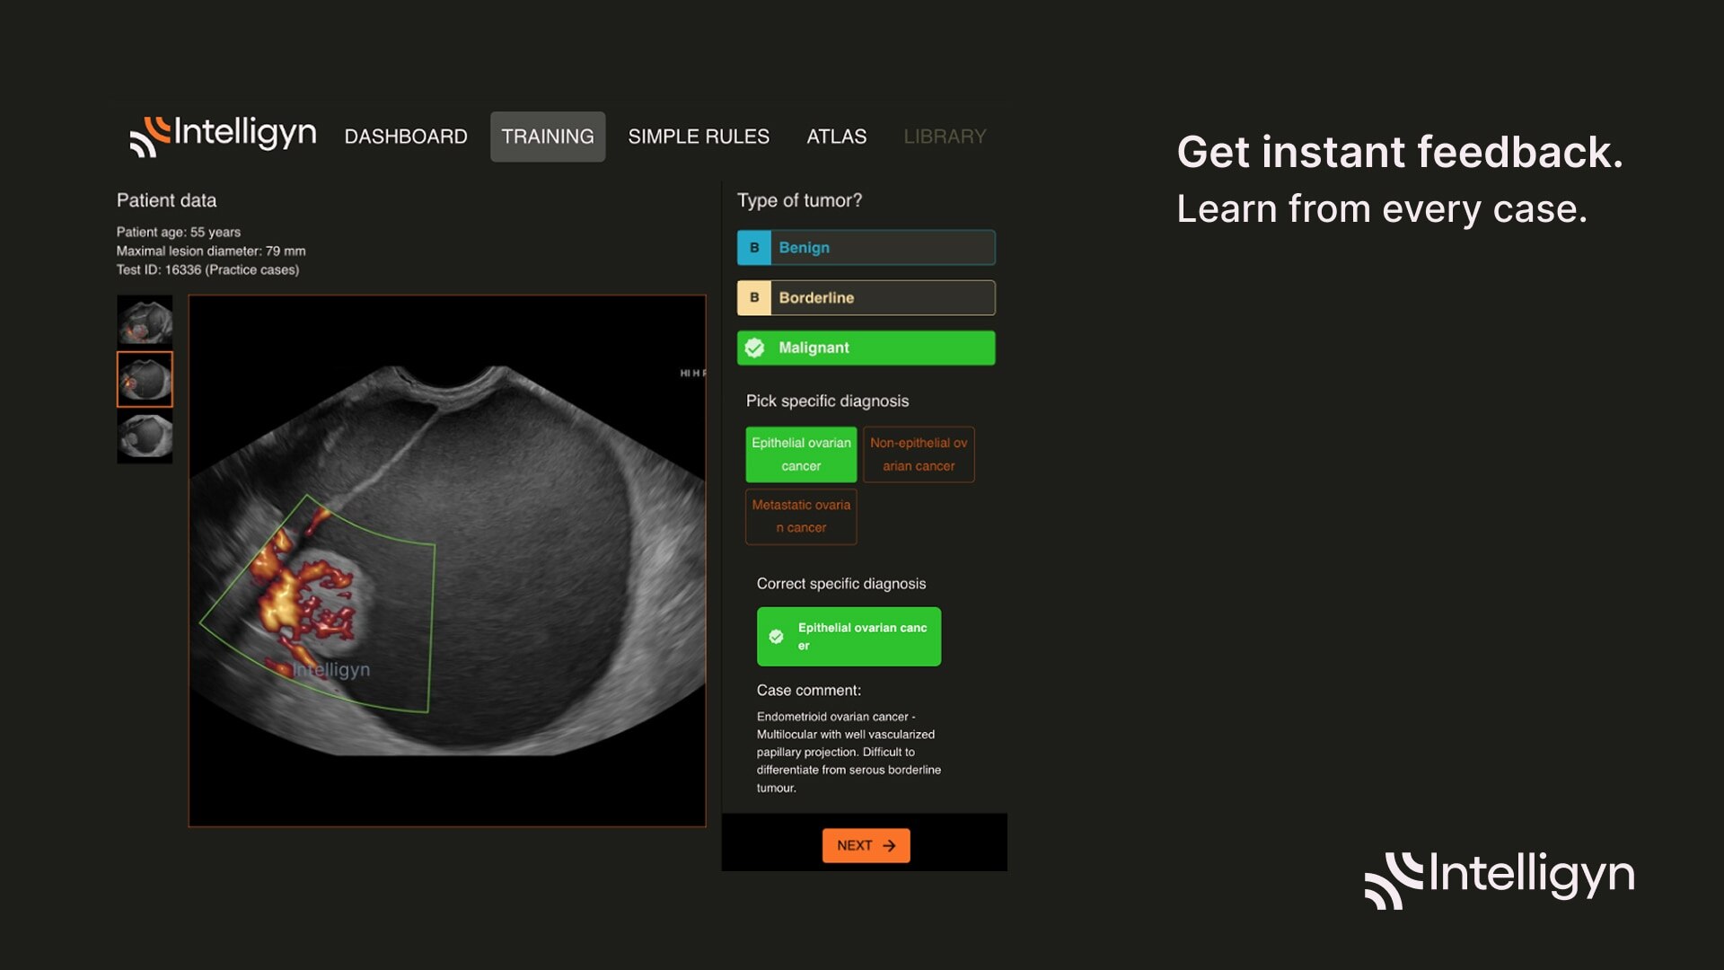Click the blue B icon beside Benign

(x=754, y=248)
